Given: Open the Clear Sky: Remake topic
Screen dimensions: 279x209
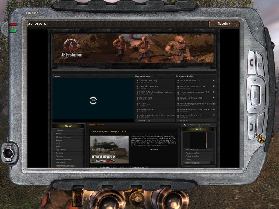Looking at the screenshot, I should click(x=148, y=86).
